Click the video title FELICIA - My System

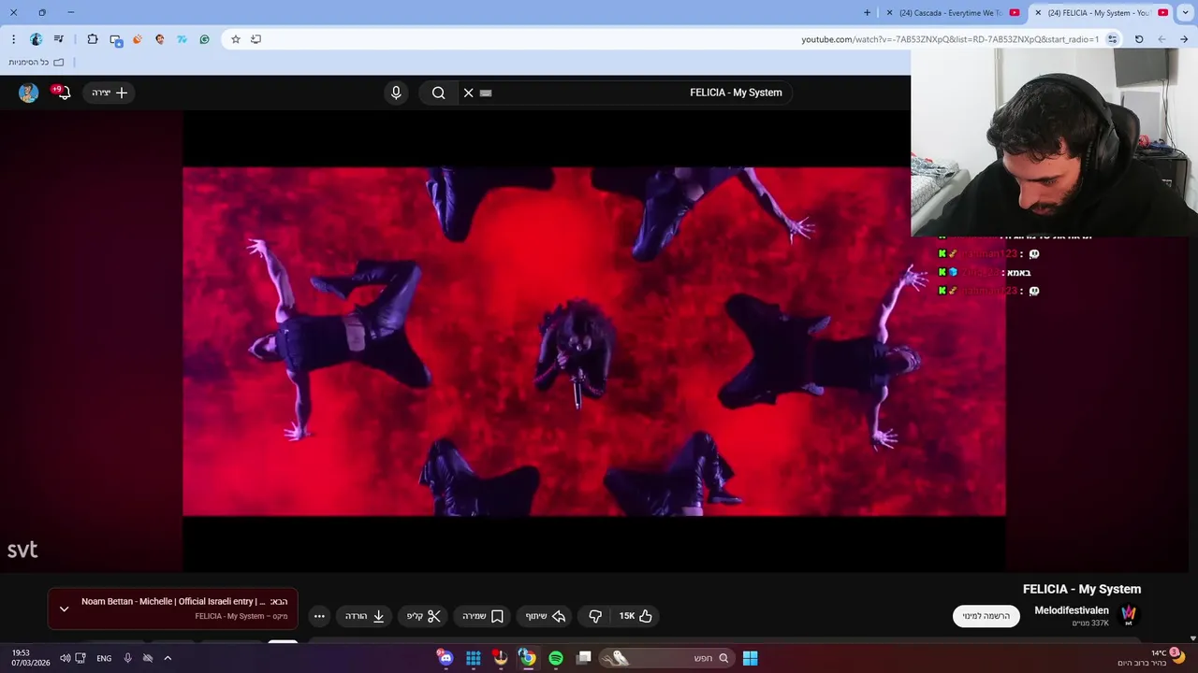tap(1082, 589)
